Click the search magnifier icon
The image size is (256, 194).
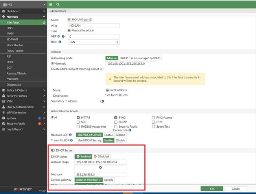pos(58,4)
